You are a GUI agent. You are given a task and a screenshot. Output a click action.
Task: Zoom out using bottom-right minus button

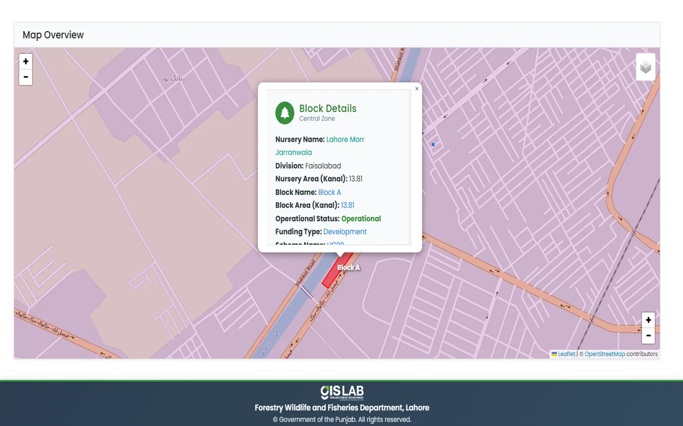pos(648,336)
